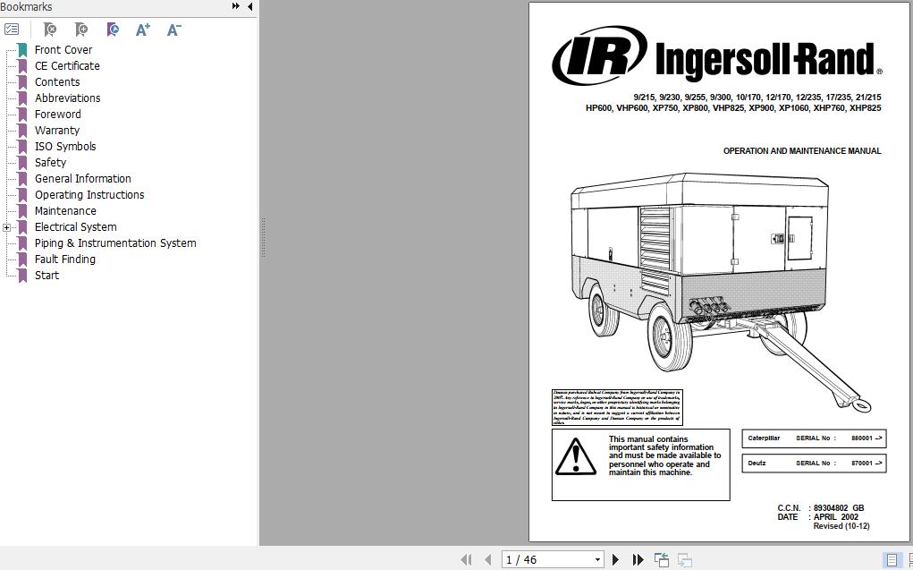Screen dimensions: 913x570
Task: Decrease bookmark text size with A-
Action: [174, 30]
